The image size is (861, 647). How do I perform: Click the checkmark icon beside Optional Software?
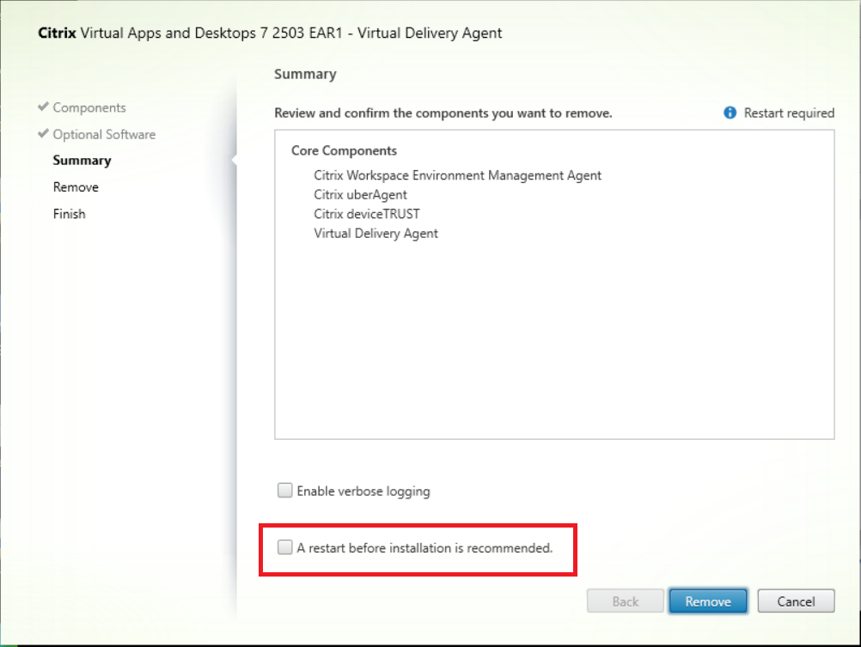(x=43, y=134)
